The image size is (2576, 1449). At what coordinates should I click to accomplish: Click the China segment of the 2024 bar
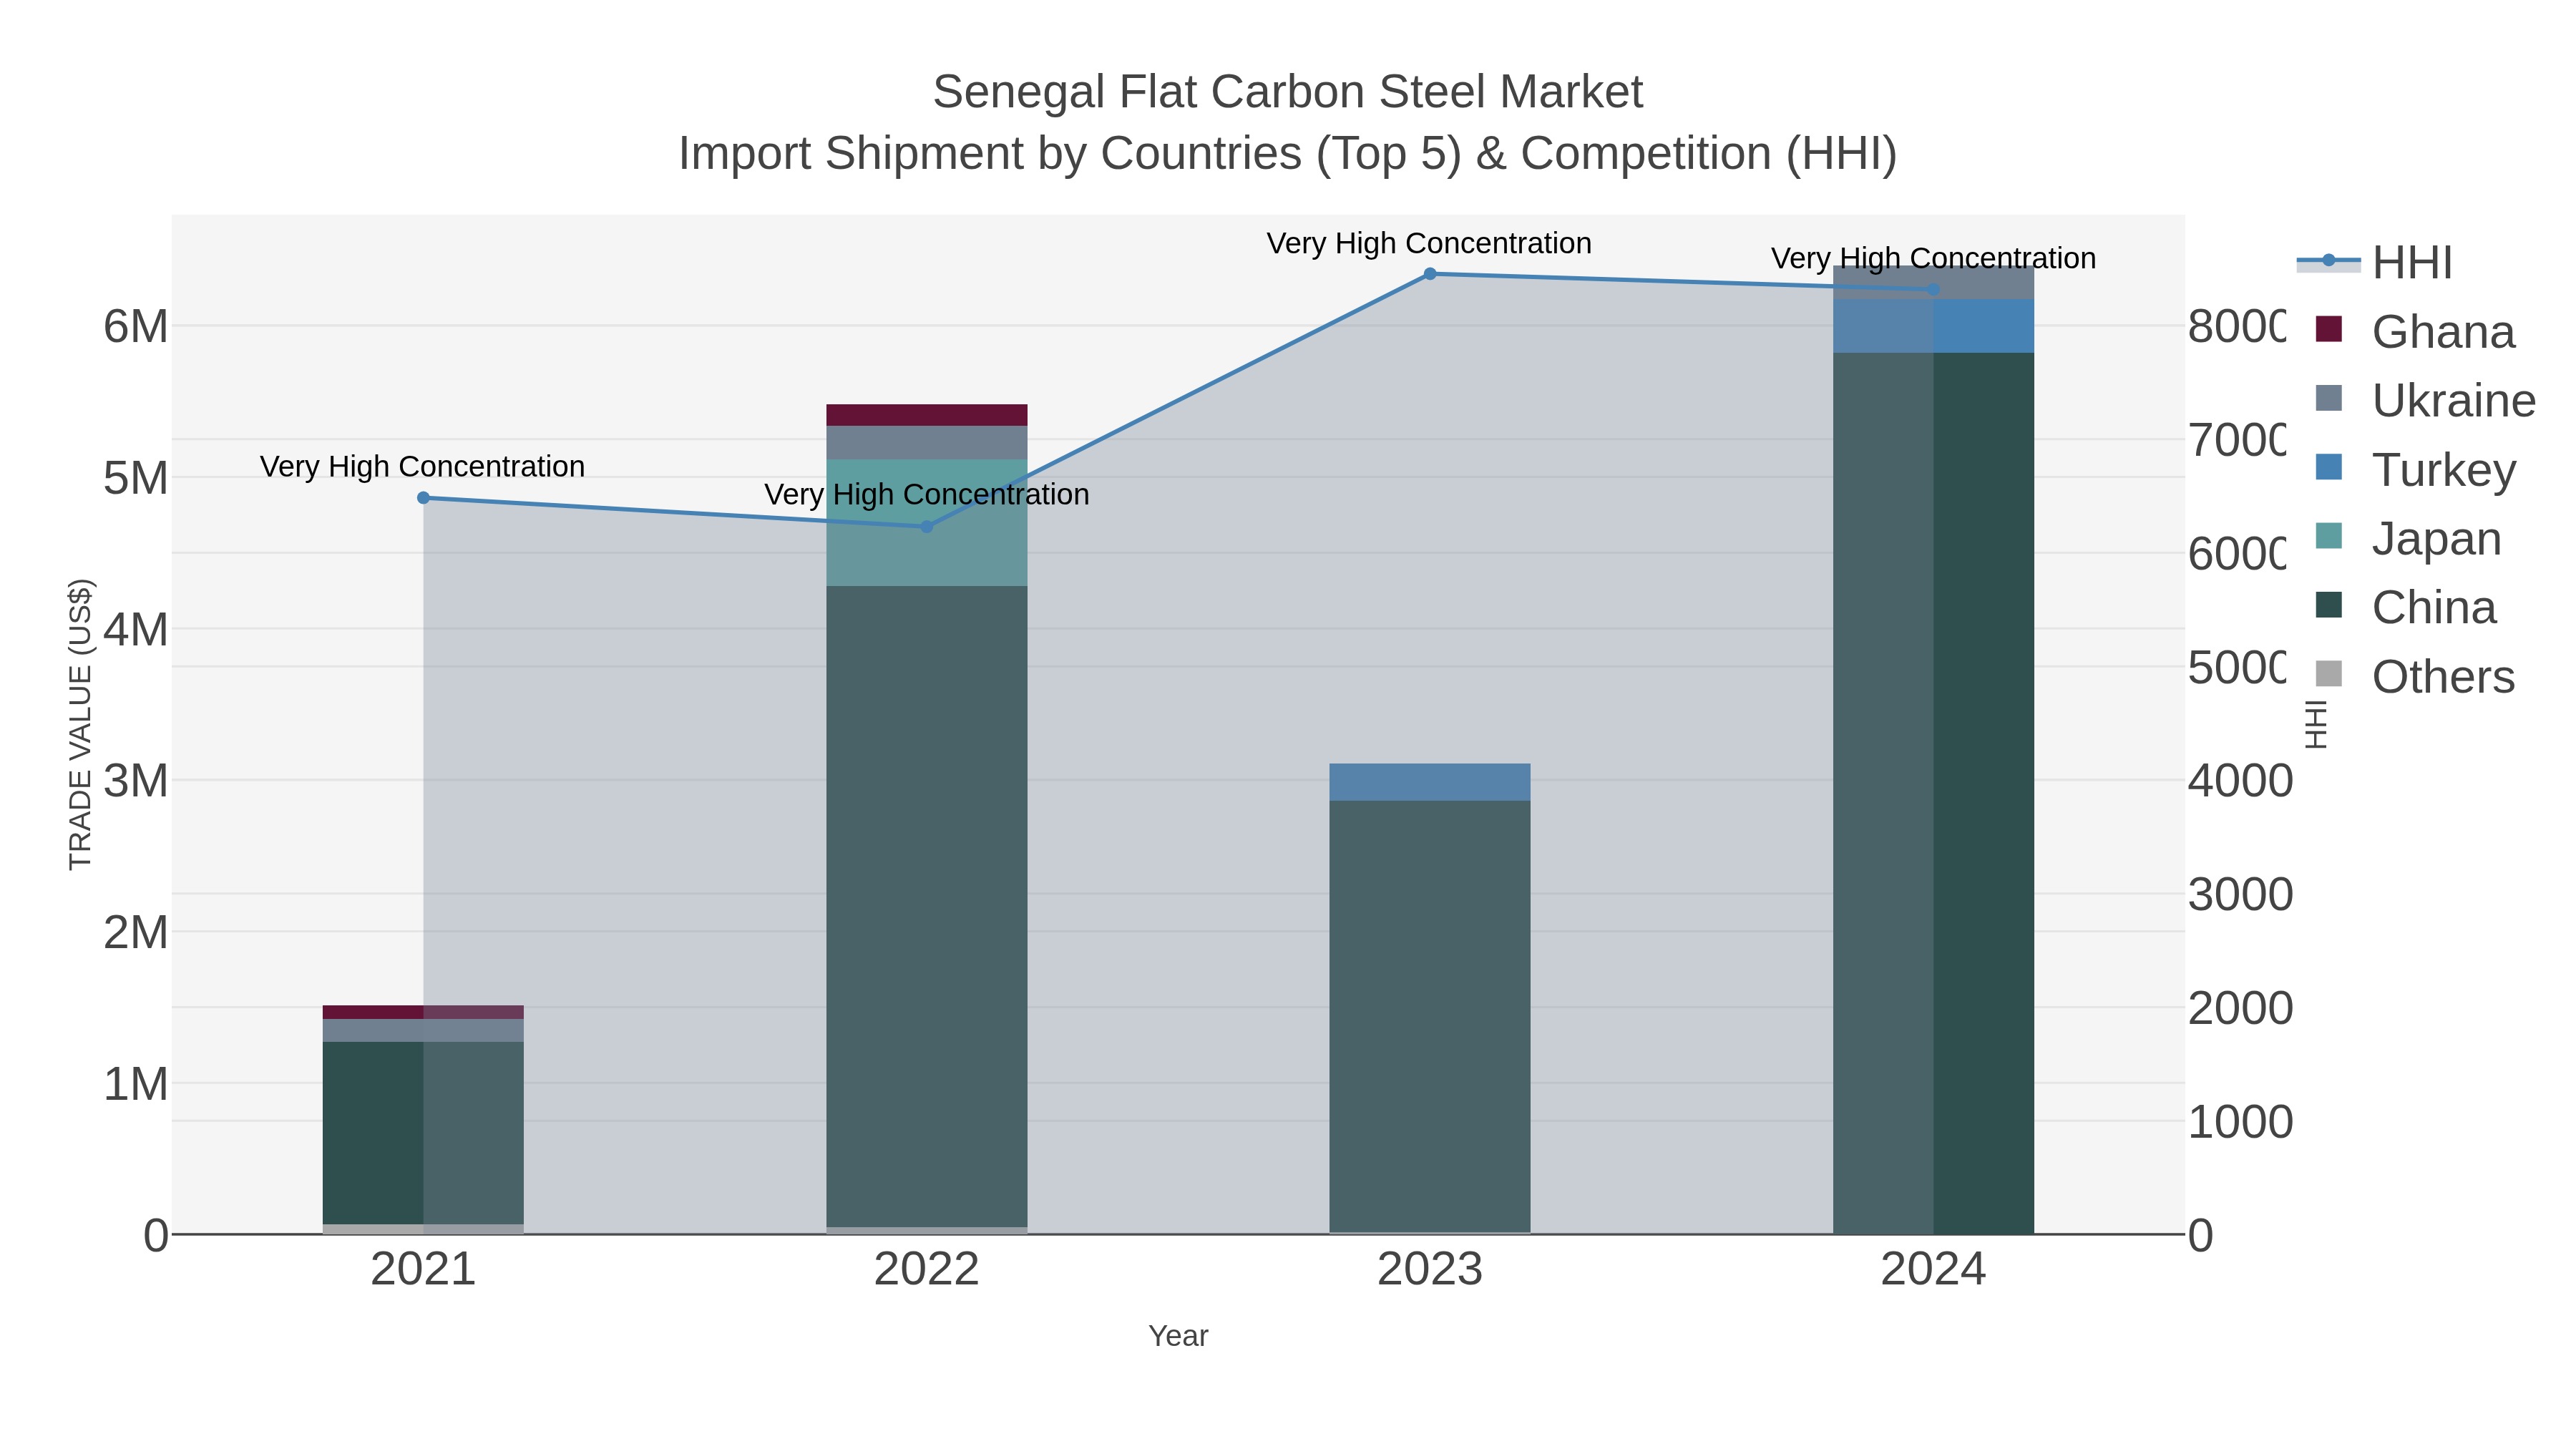coord(1933,793)
